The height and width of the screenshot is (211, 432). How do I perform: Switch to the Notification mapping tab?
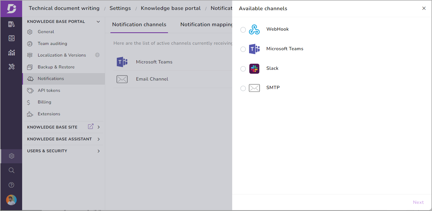(x=206, y=25)
